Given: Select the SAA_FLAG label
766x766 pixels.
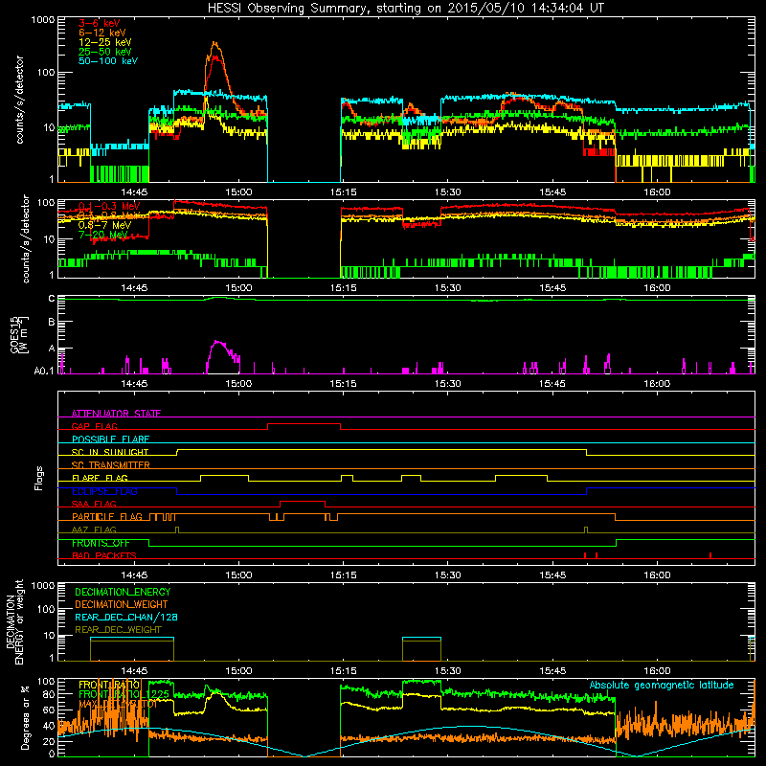Looking at the screenshot, I should 94,504.
